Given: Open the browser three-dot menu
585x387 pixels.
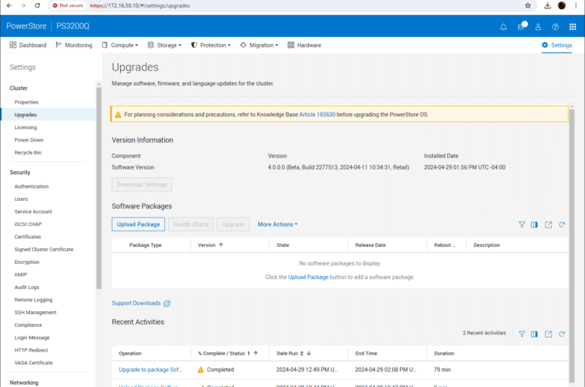Looking at the screenshot, I should [x=576, y=5].
